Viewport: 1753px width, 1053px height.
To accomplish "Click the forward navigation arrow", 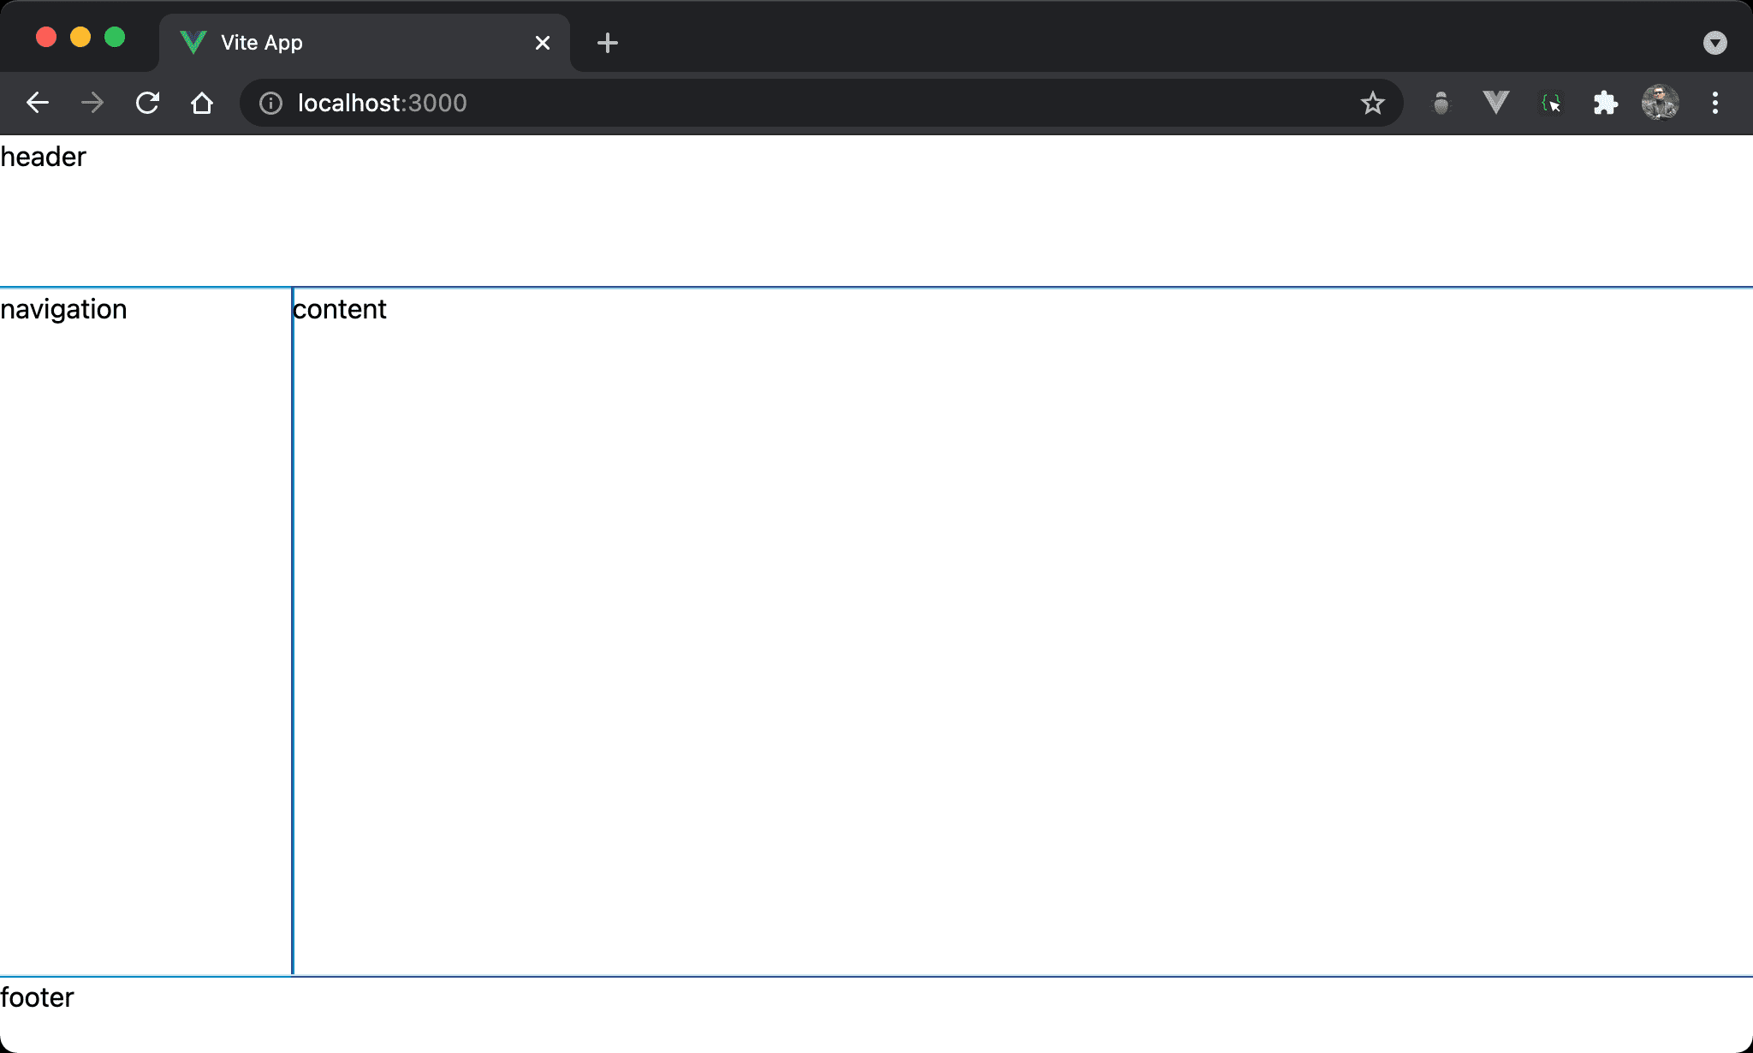I will [x=92, y=103].
